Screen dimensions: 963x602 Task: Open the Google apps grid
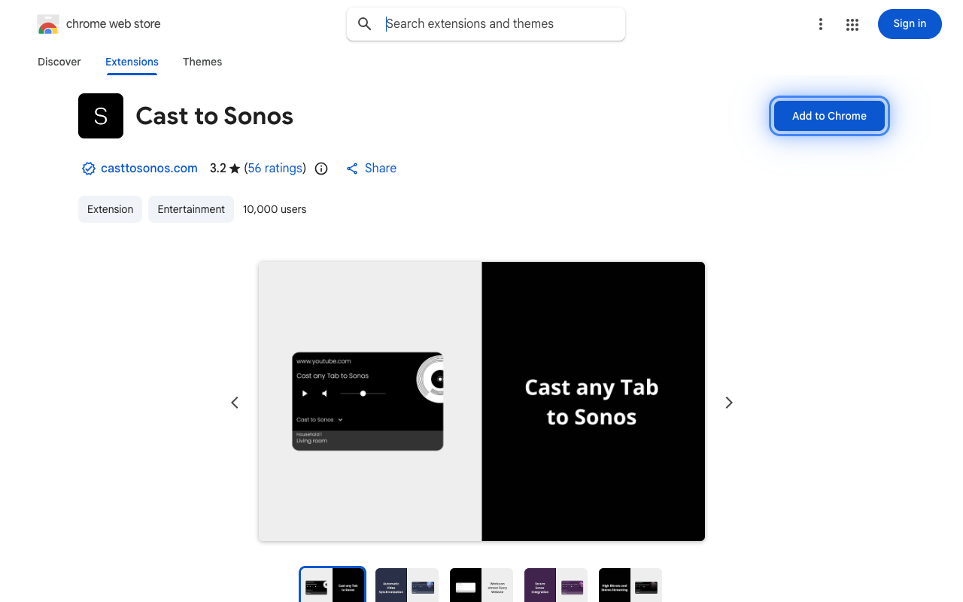(852, 24)
